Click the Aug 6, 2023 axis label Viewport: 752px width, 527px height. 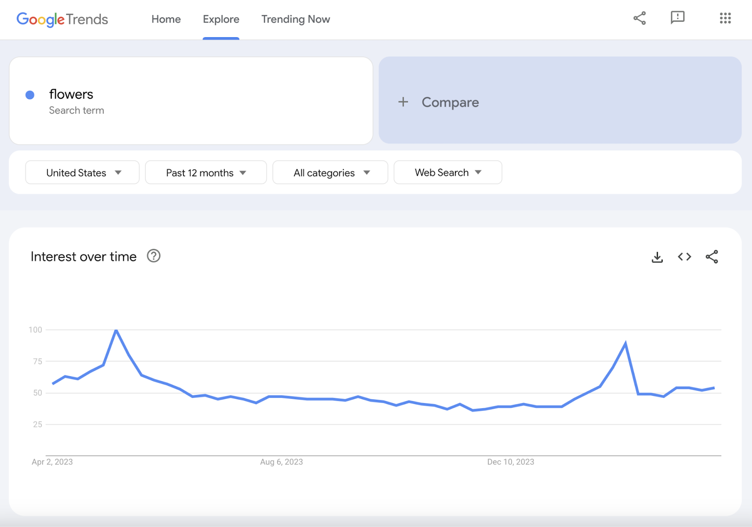click(282, 462)
